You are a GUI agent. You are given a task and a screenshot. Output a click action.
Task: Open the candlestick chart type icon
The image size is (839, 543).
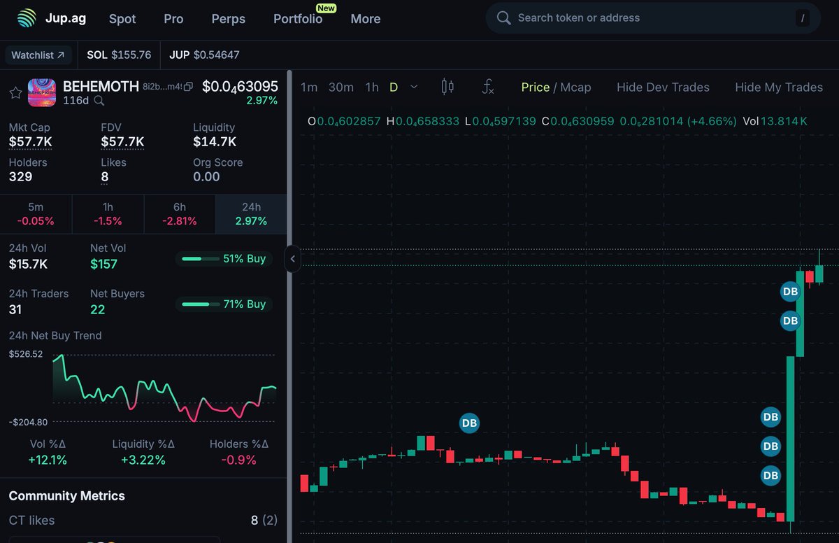pyautogui.click(x=447, y=87)
